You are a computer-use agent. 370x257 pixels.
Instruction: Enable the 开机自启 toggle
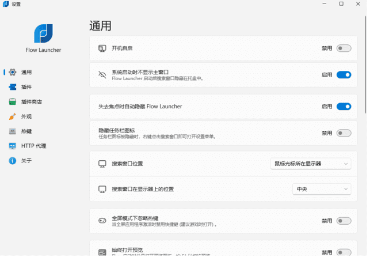pyautogui.click(x=344, y=48)
